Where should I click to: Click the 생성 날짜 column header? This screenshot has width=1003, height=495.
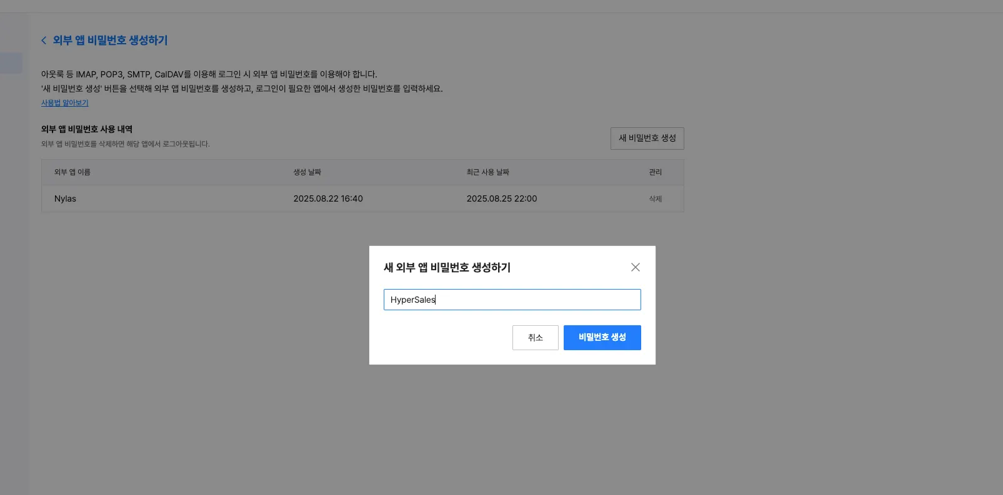pyautogui.click(x=307, y=172)
